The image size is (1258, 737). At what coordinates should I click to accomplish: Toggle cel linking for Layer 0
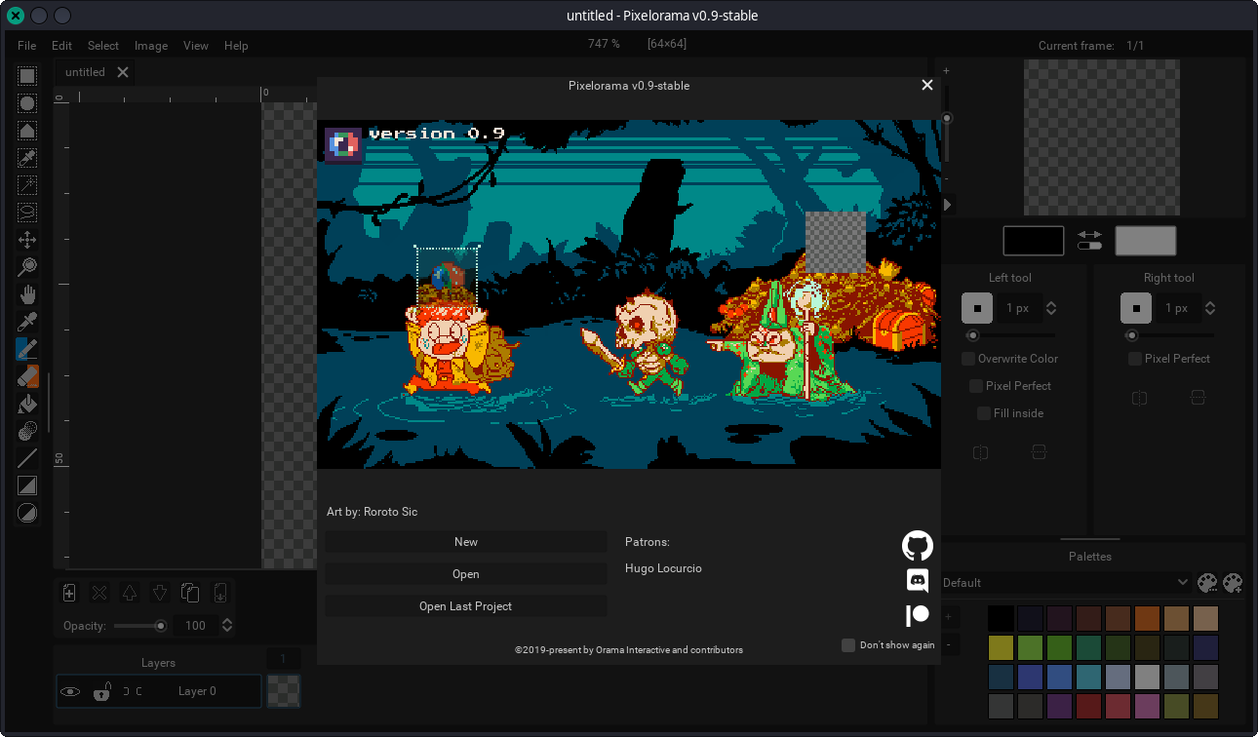click(x=133, y=691)
